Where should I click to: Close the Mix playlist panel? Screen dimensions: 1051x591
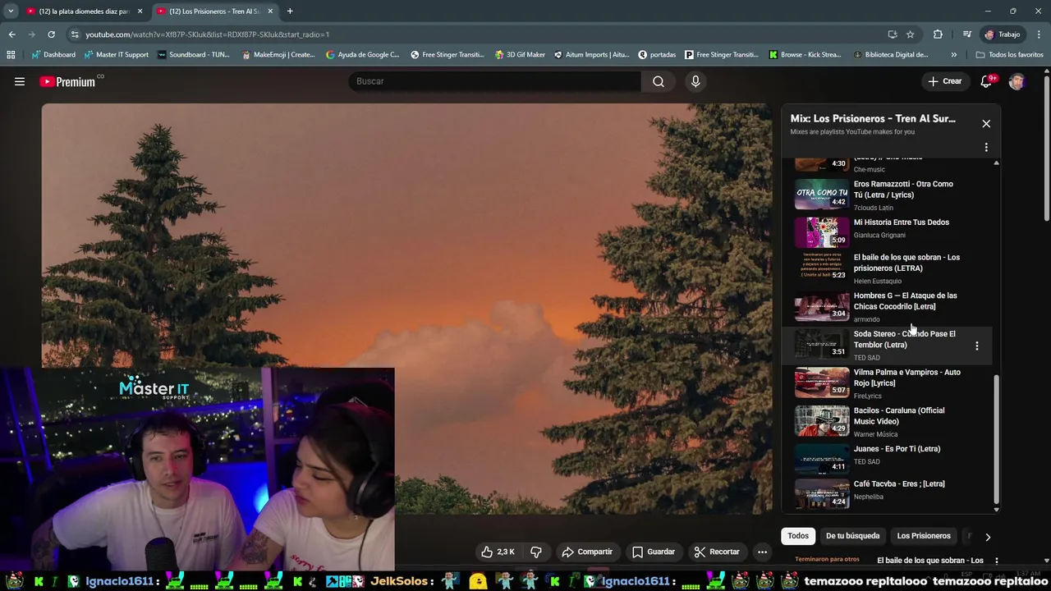point(986,124)
